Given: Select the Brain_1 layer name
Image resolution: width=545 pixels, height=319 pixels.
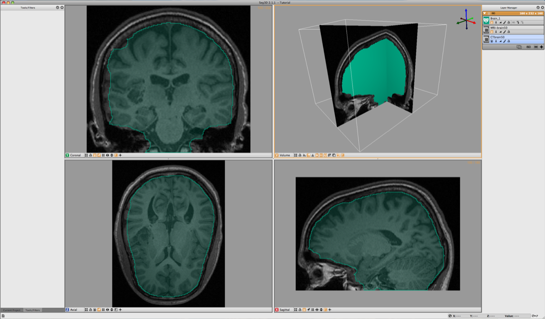Looking at the screenshot, I should pyautogui.click(x=495, y=19).
